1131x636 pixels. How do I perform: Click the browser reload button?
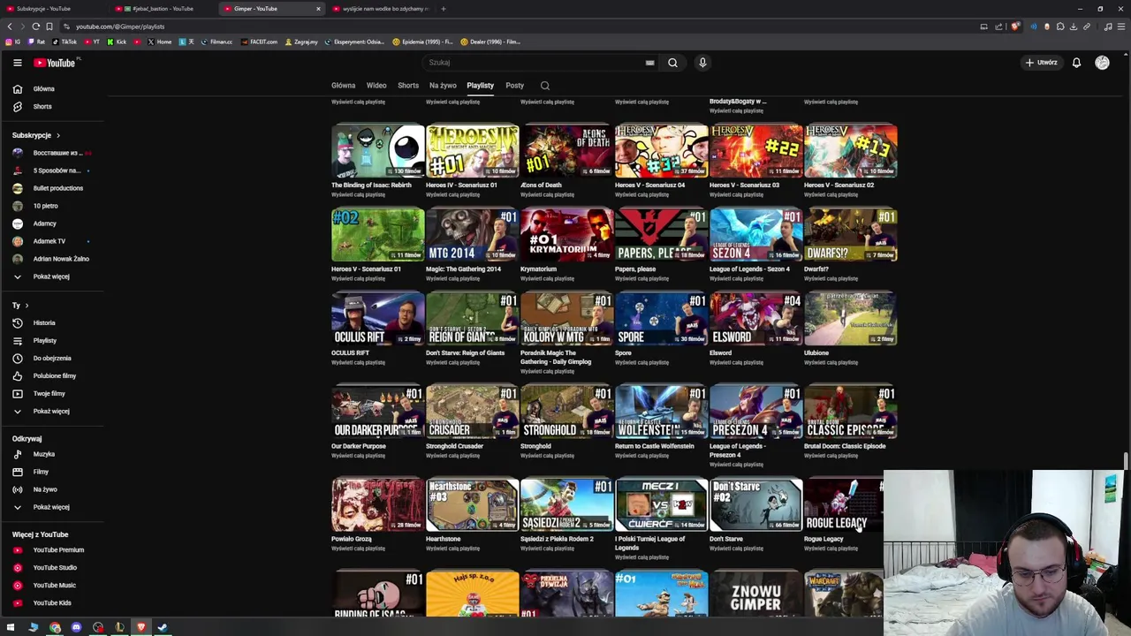(35, 26)
